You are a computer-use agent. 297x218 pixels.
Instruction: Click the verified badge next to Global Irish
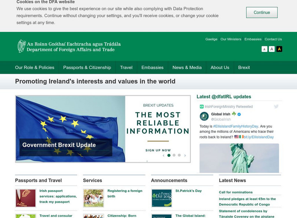(239, 114)
